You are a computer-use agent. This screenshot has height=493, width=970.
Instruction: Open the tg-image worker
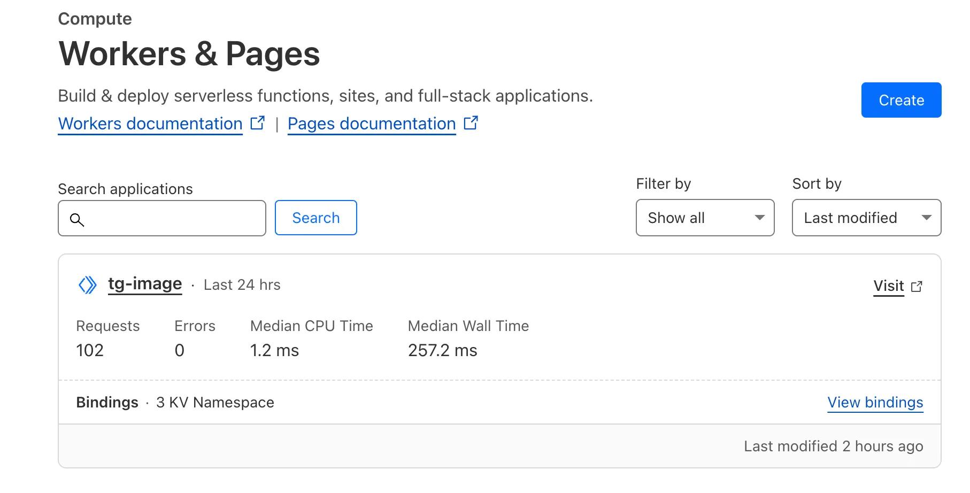[145, 284]
